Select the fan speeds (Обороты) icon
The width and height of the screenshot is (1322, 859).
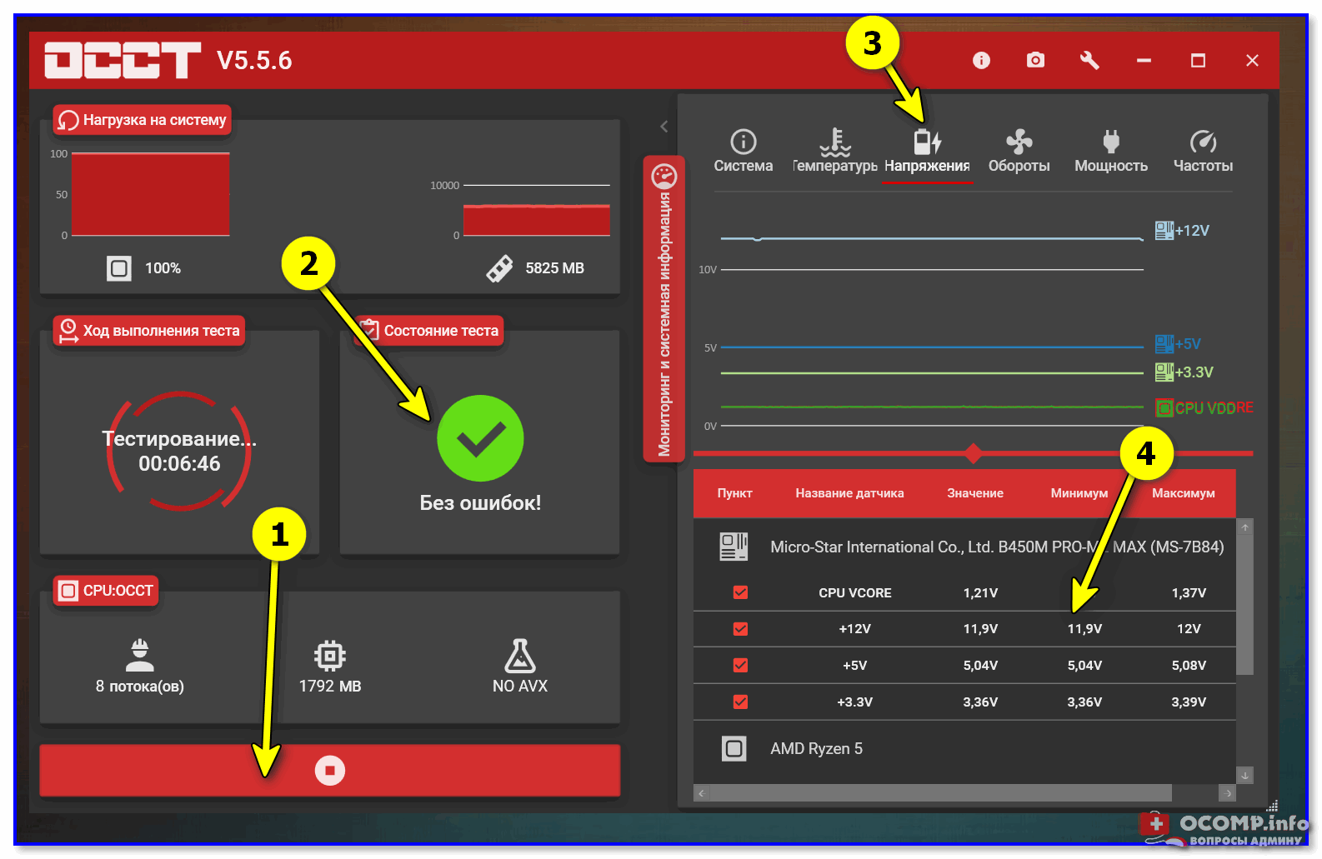[1019, 142]
